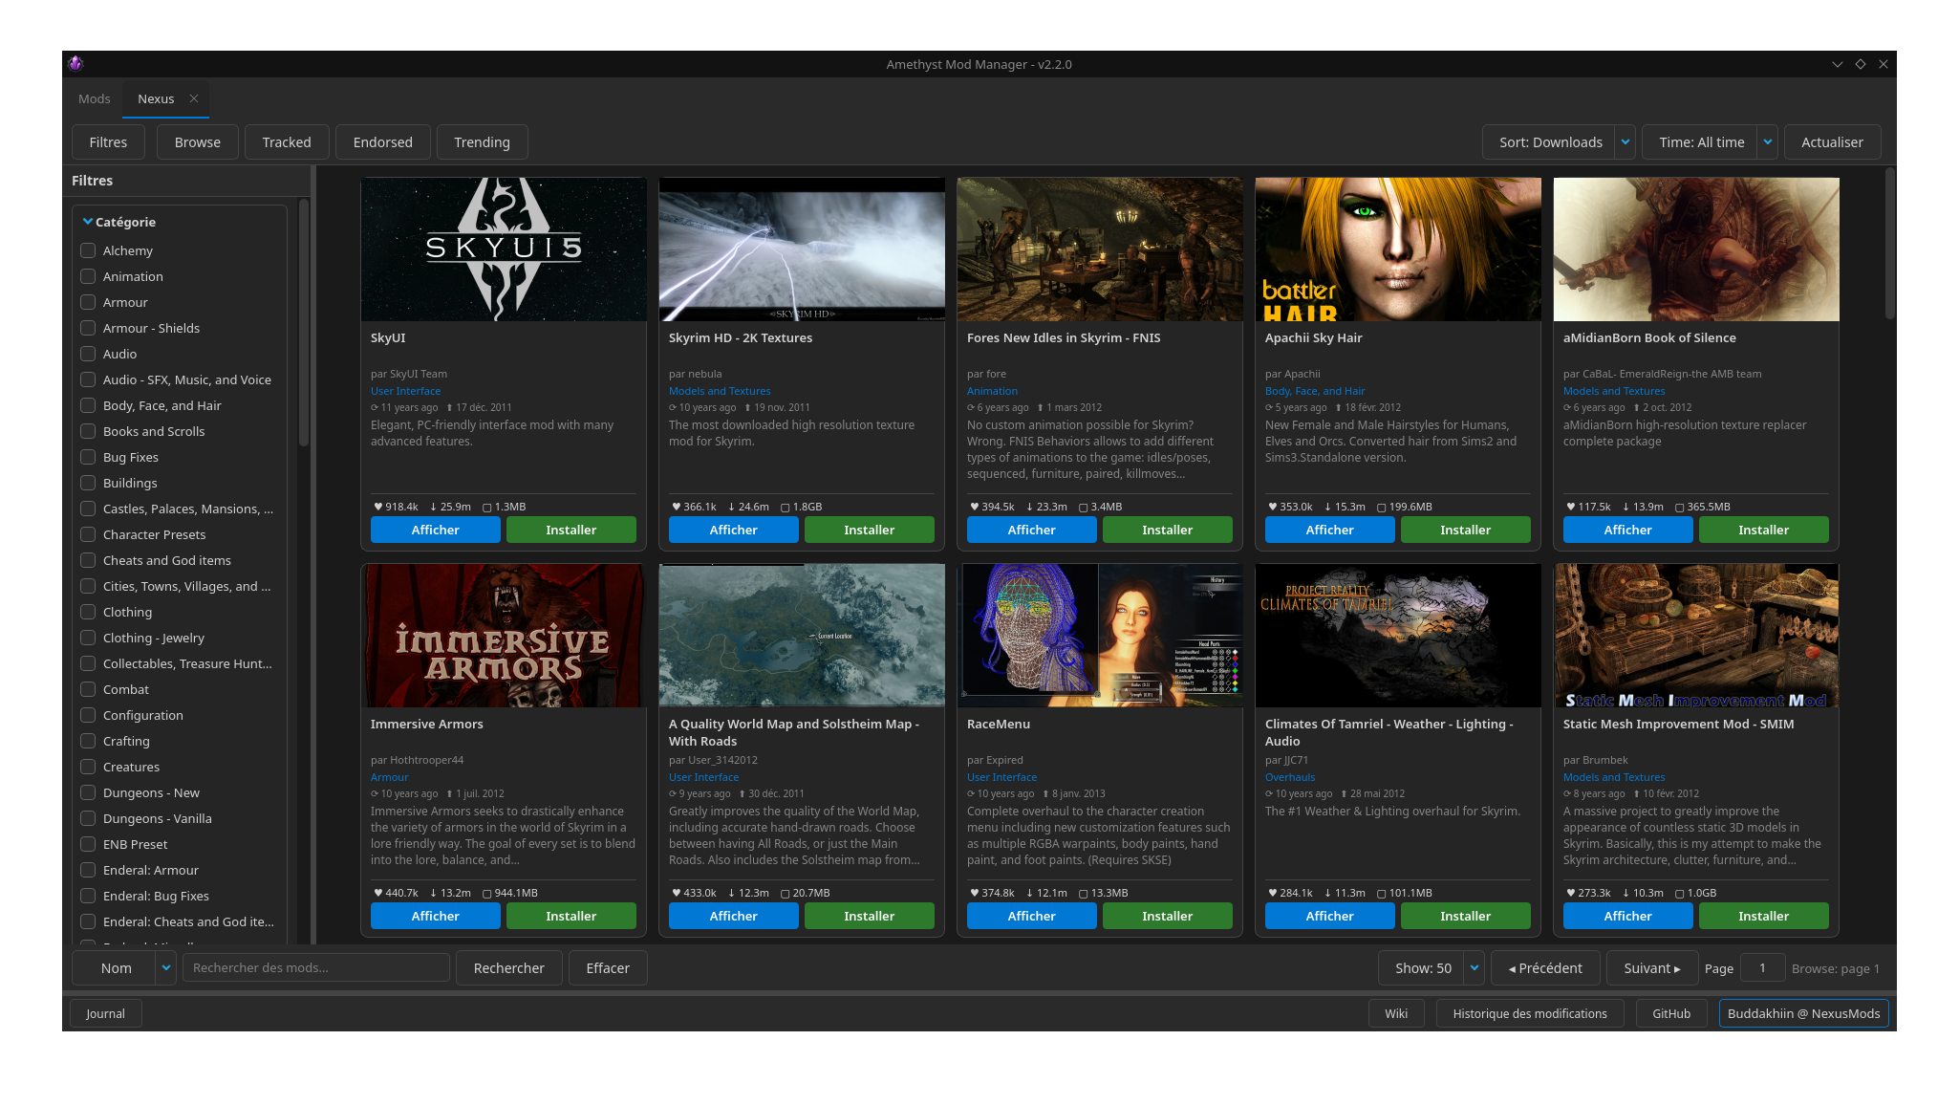Click the Rechercher des mods search field
Screen dimensions: 1959x1105
pos(316,967)
